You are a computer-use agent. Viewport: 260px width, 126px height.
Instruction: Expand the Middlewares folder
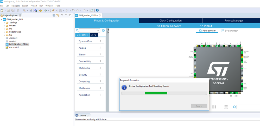[x=4, y=32]
